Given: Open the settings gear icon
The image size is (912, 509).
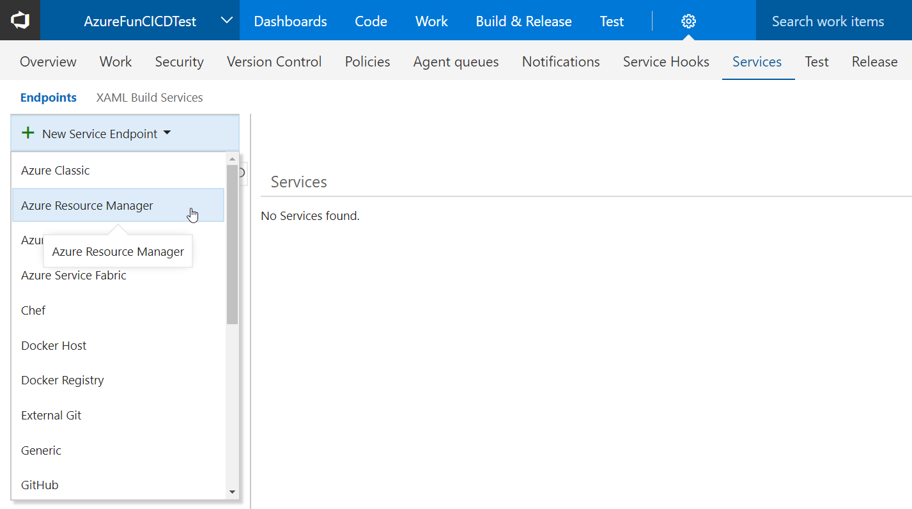Looking at the screenshot, I should tap(688, 21).
